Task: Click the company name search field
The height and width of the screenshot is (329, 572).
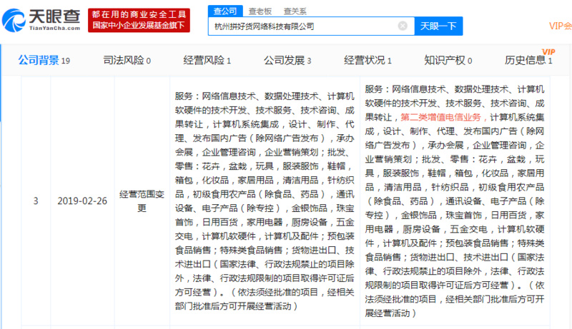Action: pos(304,26)
